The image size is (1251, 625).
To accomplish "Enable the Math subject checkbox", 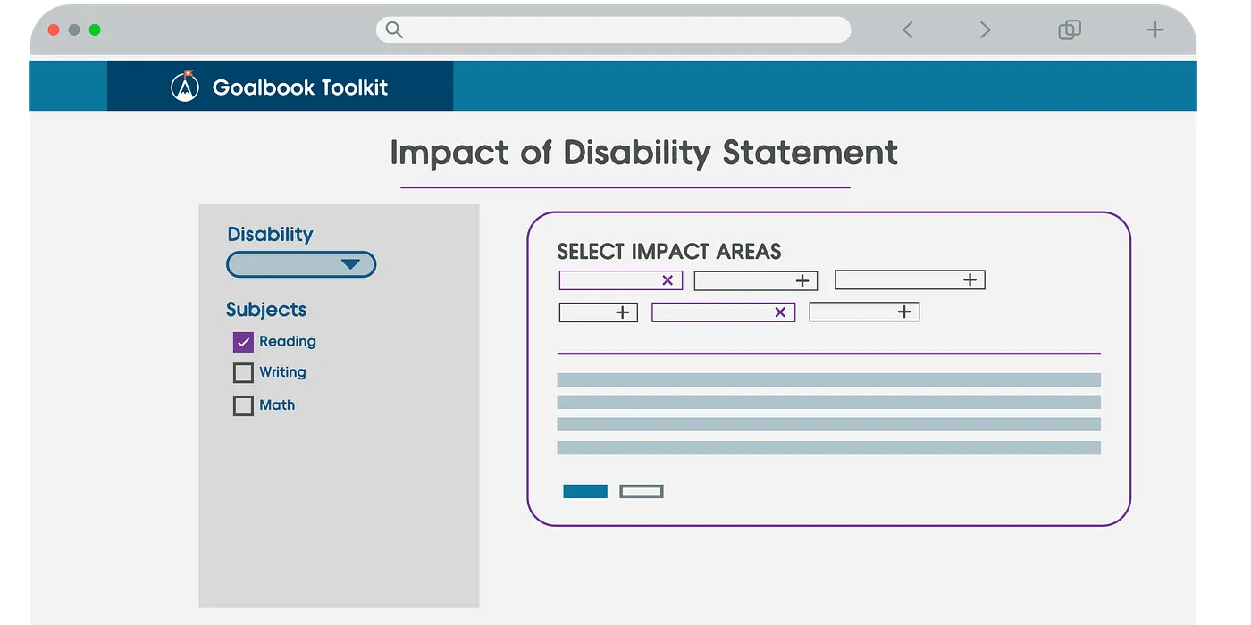I will [243, 405].
